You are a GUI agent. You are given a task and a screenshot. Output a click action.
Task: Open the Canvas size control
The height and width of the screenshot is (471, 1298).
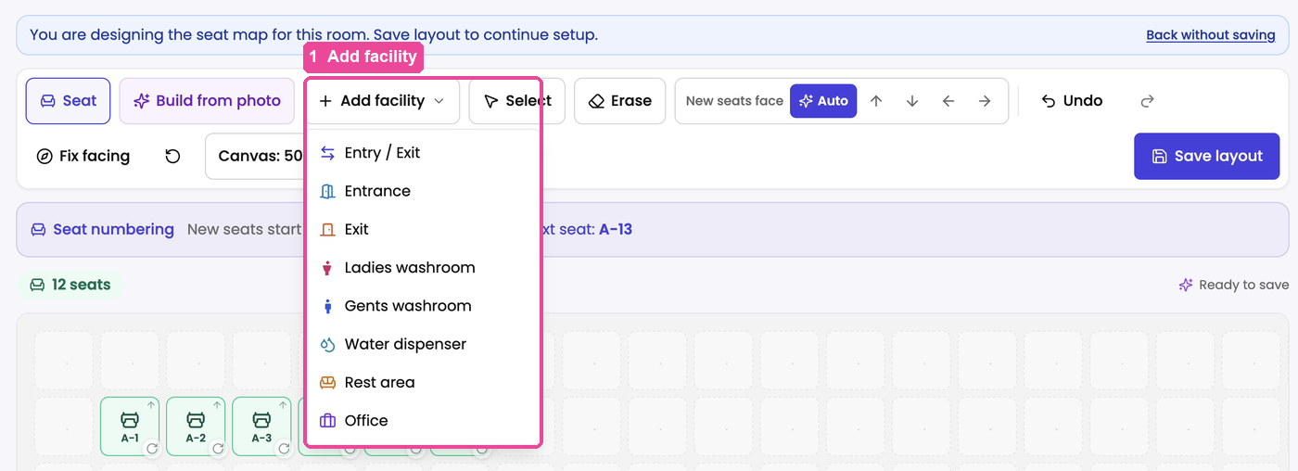[x=257, y=156]
